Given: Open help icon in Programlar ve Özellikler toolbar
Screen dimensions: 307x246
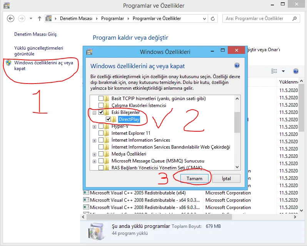Looking at the screenshot, I should point(295,71).
